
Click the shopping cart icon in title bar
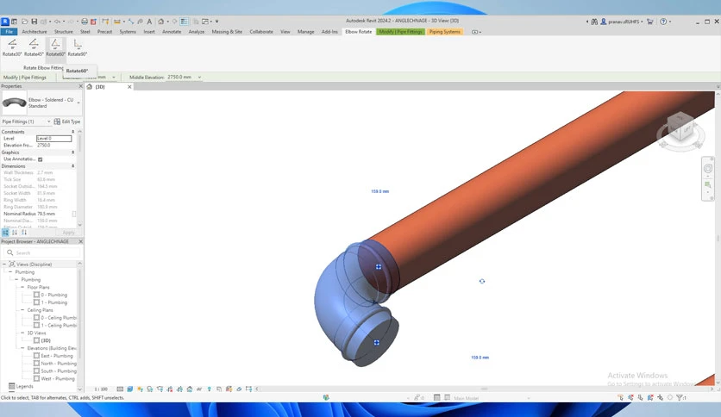coord(649,22)
